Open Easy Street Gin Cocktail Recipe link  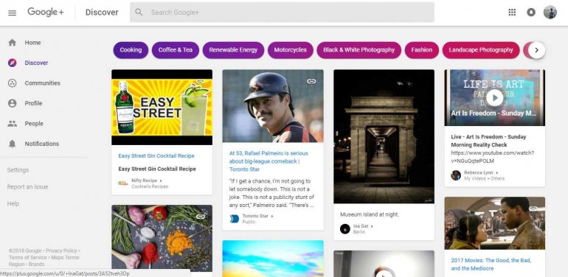click(156, 156)
